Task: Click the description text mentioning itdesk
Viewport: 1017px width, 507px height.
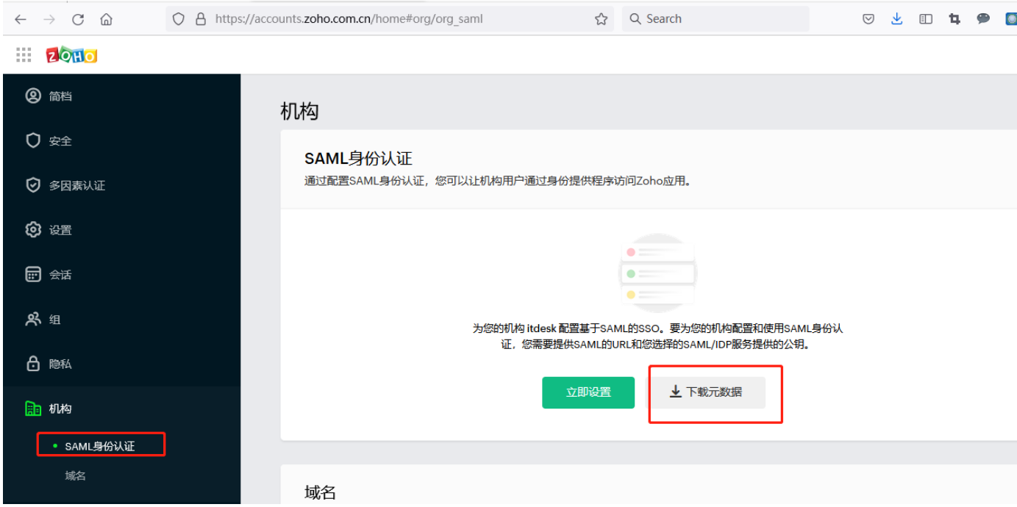Action: pos(657,336)
